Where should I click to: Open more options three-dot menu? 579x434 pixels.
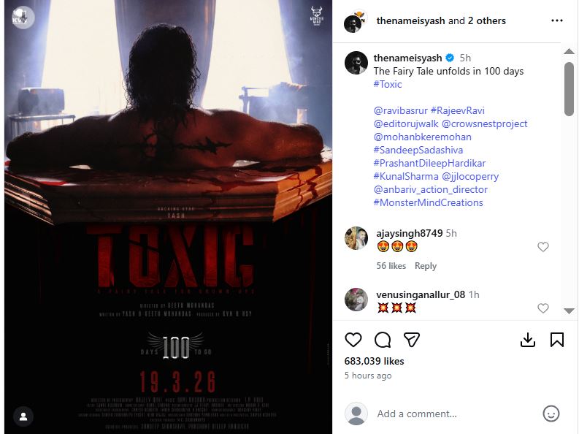pos(557,20)
